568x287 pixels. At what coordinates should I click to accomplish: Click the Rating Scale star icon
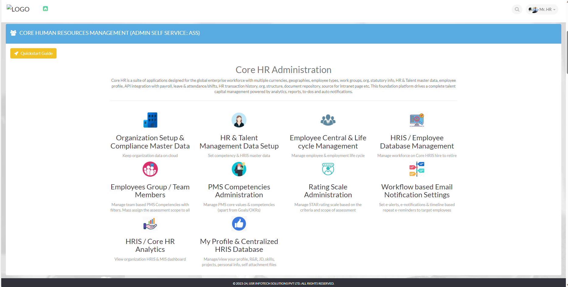tap(328, 169)
